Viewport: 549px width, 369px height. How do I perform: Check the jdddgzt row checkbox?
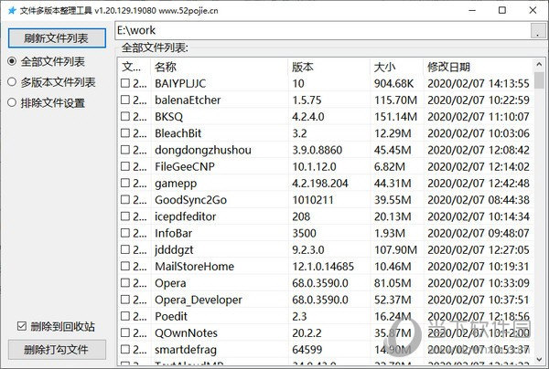pyautogui.click(x=125, y=249)
